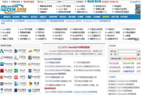Image resolution: width=141 pixels, height=95 pixels.
Task: Toggle the remember-login checkbox in top bar
Action: tap(86, 2)
